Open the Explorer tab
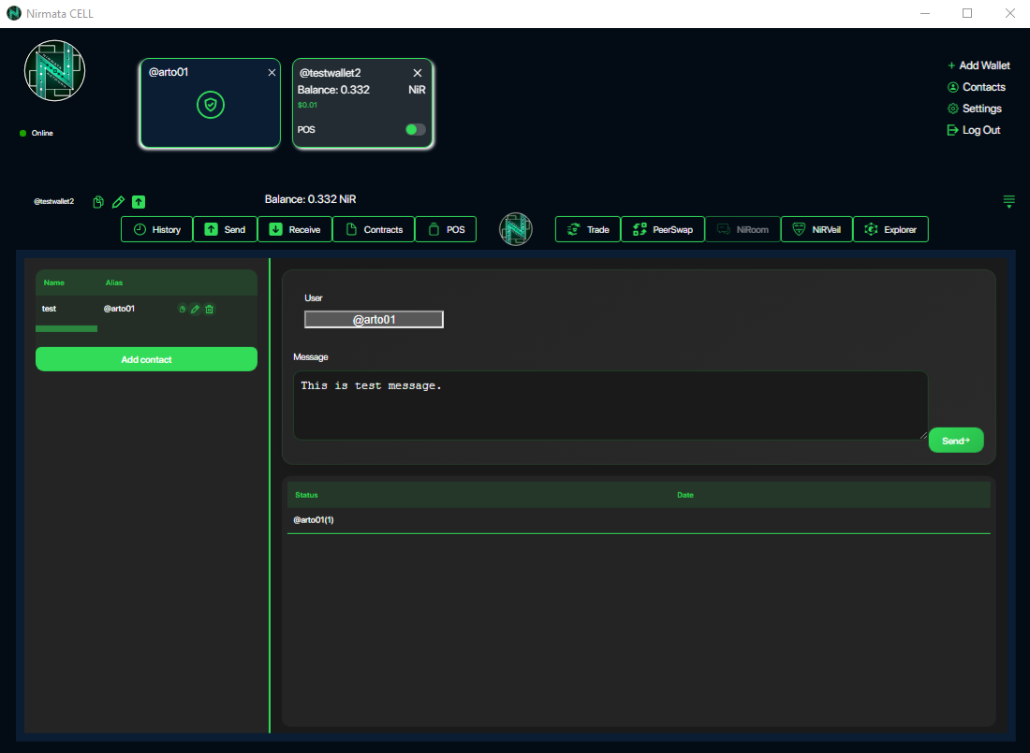 click(x=890, y=229)
